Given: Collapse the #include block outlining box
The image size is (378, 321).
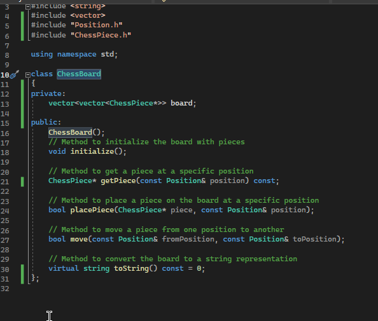Looking at the screenshot, I should point(28,7).
